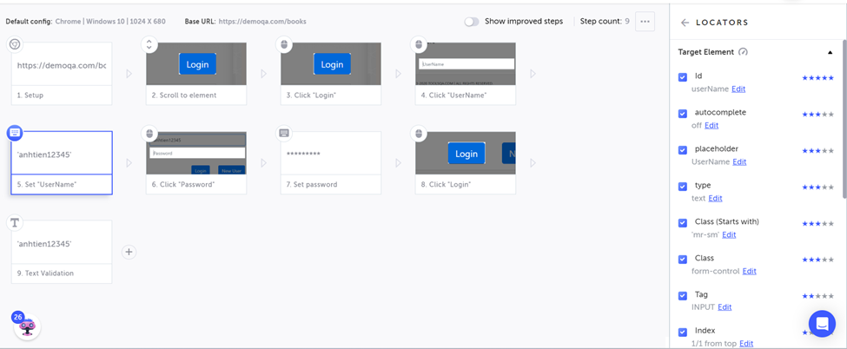Open the chat support bubble icon
This screenshot has width=847, height=349.
(x=821, y=323)
